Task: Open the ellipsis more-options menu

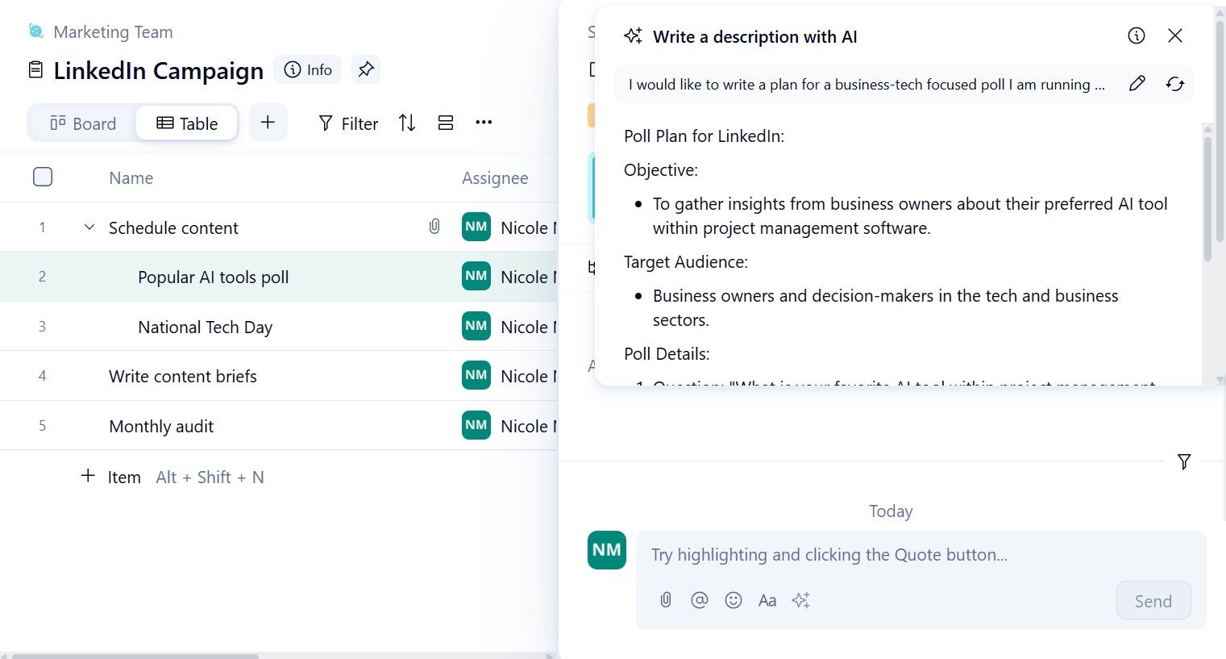Action: point(483,123)
